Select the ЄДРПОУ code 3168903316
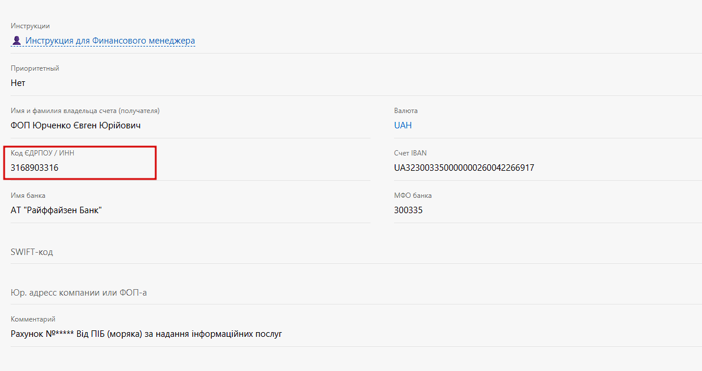Screen dimensions: 702x371 [34, 168]
